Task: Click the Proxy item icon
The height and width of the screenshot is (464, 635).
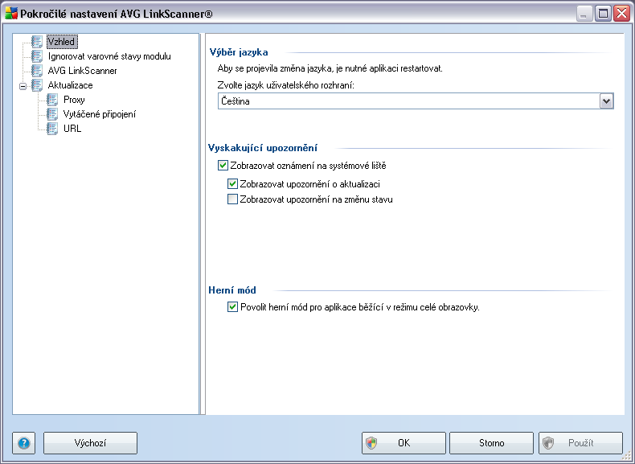Action: pyautogui.click(x=52, y=100)
